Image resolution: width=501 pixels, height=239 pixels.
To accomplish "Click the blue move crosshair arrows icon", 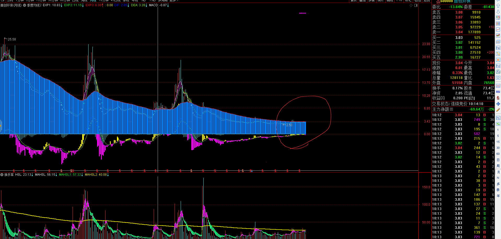I will click(x=498, y=104).
